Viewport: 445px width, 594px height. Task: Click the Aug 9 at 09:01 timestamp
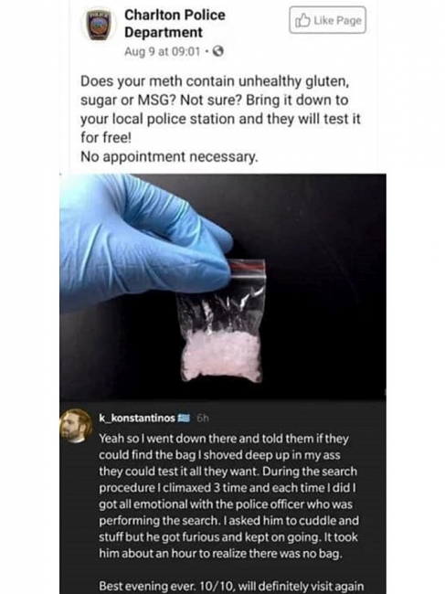pyautogui.click(x=162, y=51)
